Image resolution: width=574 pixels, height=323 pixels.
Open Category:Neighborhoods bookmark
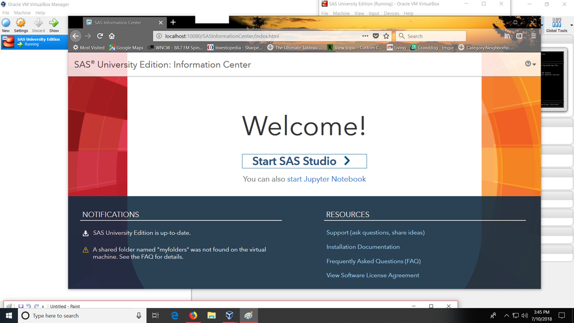tap(486, 48)
